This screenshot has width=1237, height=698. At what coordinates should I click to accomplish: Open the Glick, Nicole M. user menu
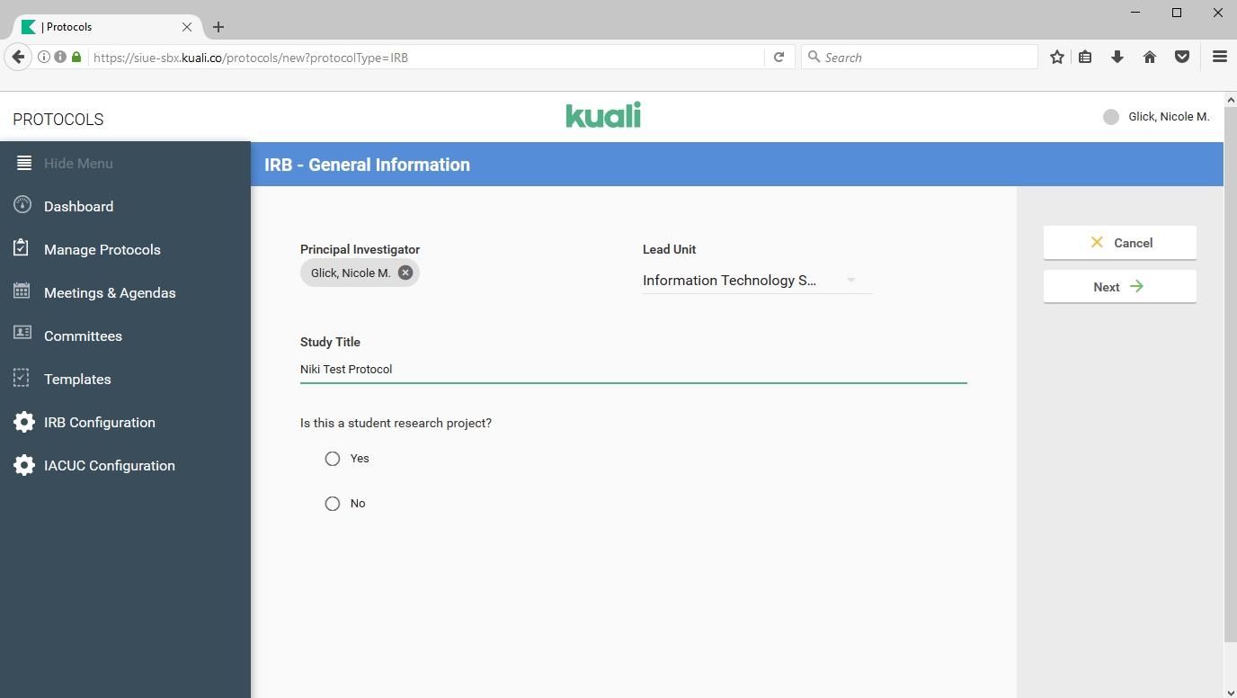[x=1157, y=117]
